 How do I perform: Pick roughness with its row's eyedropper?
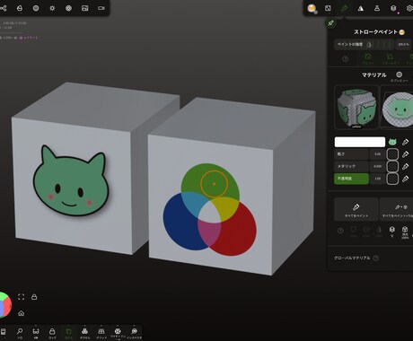tap(405, 154)
